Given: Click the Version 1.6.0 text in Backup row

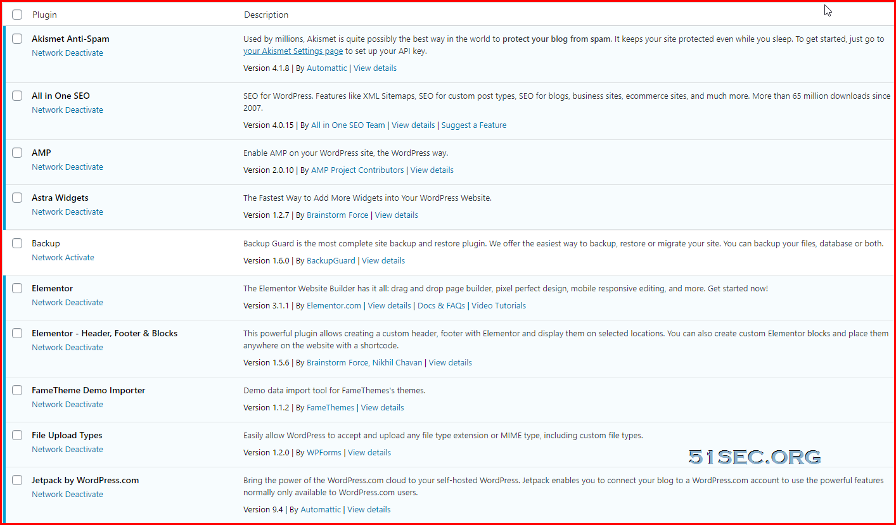Looking at the screenshot, I should point(266,261).
